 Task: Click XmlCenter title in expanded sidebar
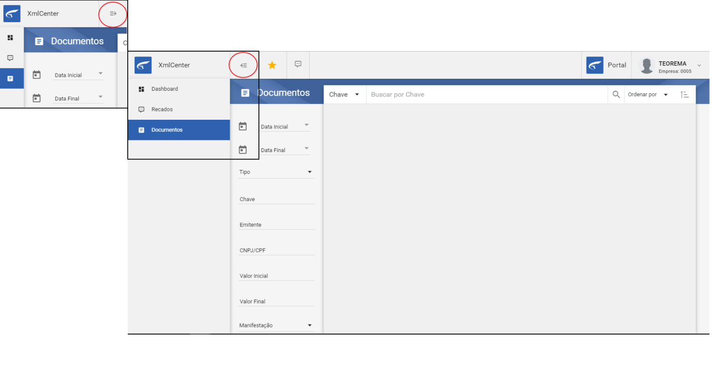coord(174,65)
